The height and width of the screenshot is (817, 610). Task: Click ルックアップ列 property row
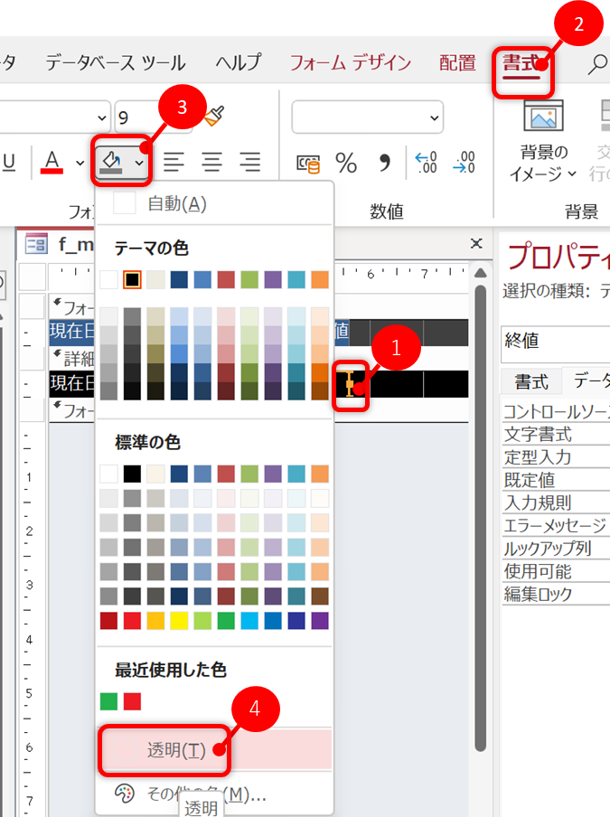tap(555, 549)
